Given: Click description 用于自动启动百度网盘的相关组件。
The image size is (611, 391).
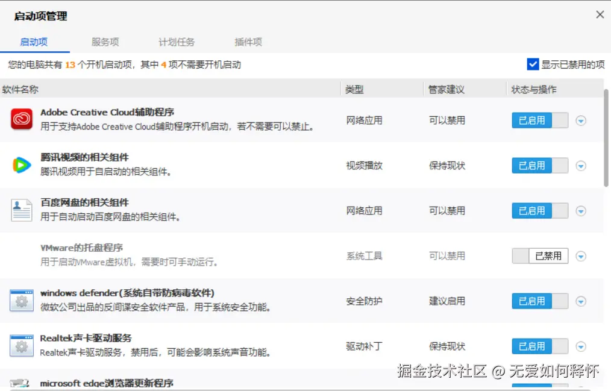Looking at the screenshot, I should tap(110, 217).
